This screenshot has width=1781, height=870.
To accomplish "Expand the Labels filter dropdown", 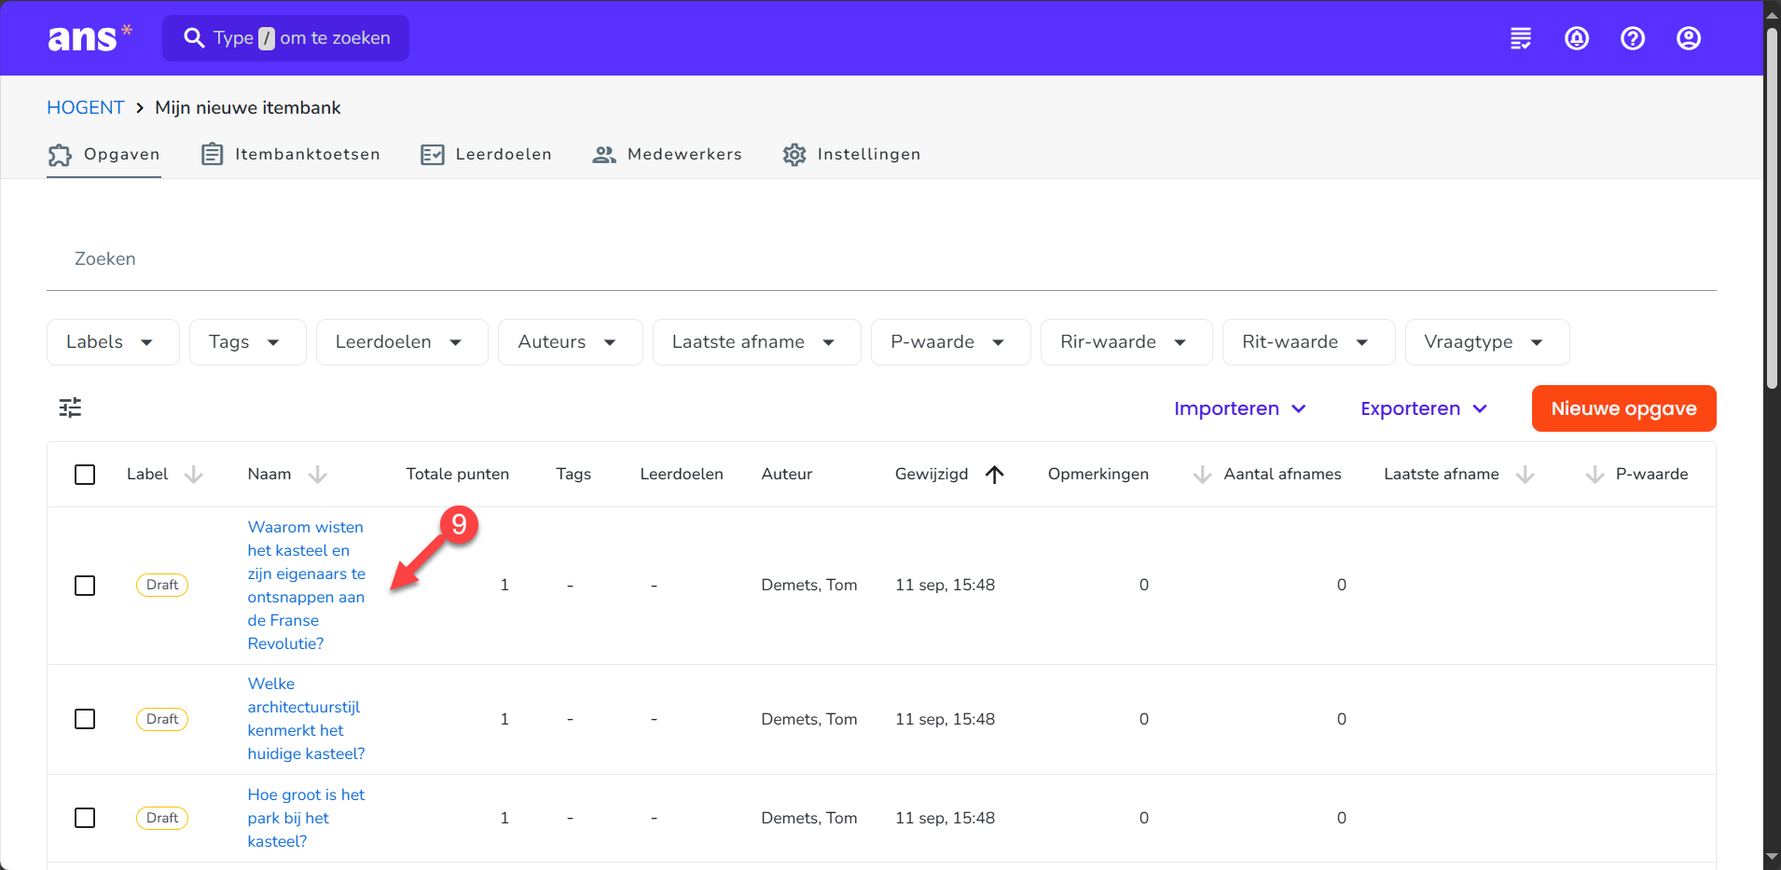I will tap(112, 342).
